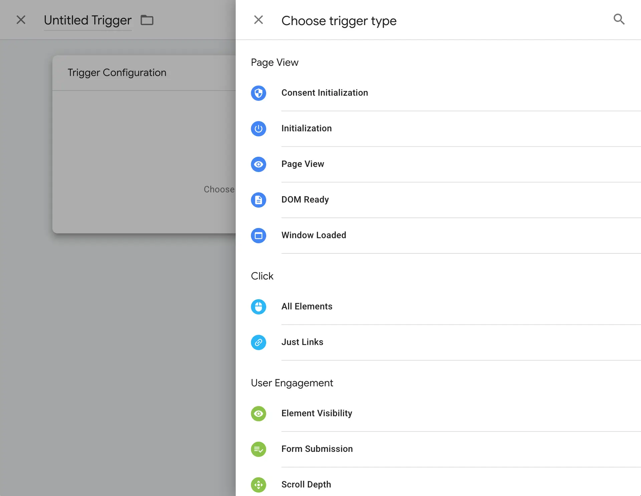Open search in trigger type panel
The image size is (641, 496).
[619, 19]
